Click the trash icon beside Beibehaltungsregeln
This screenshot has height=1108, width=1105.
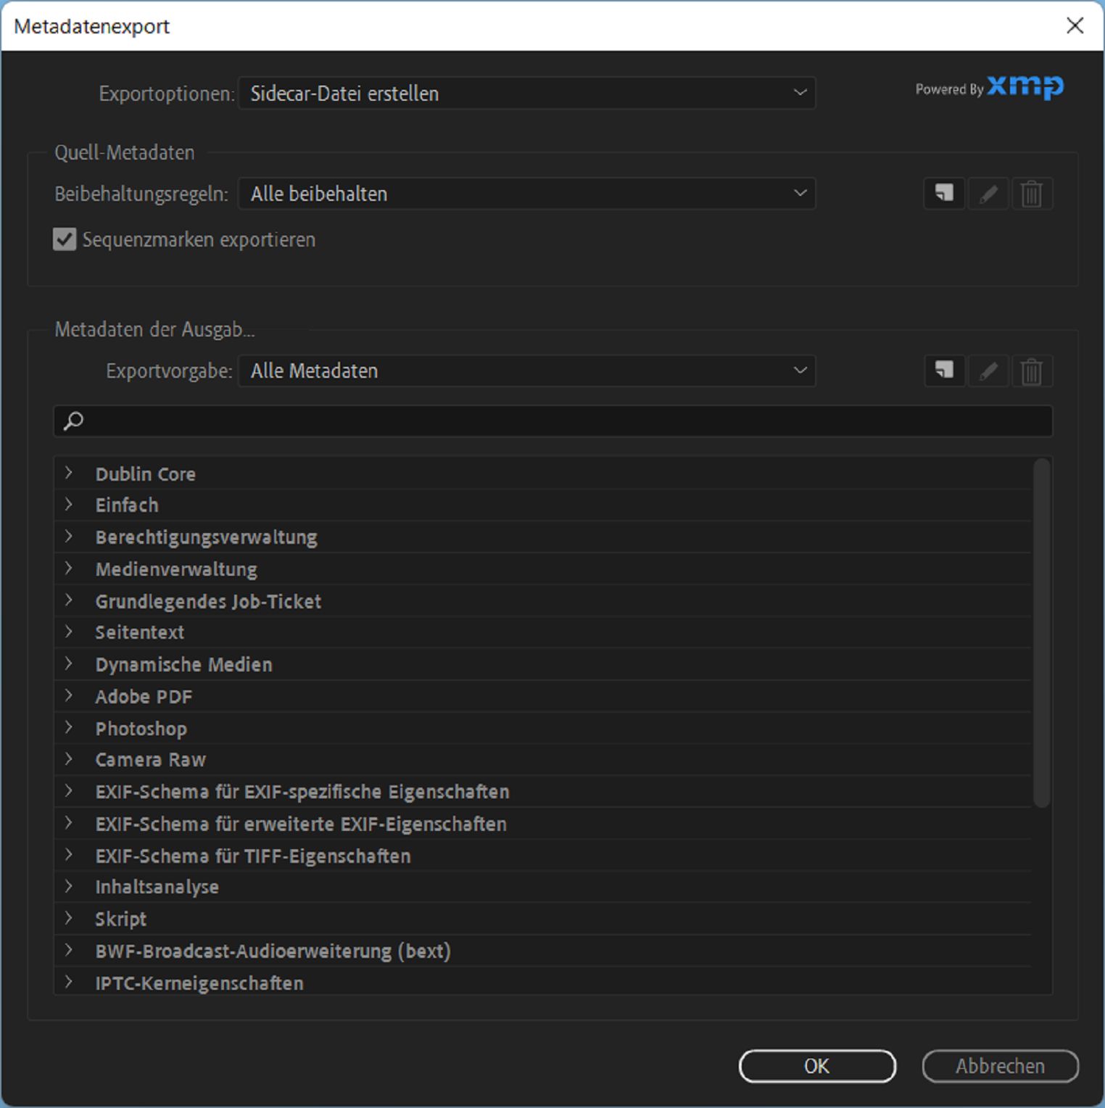[x=1031, y=194]
